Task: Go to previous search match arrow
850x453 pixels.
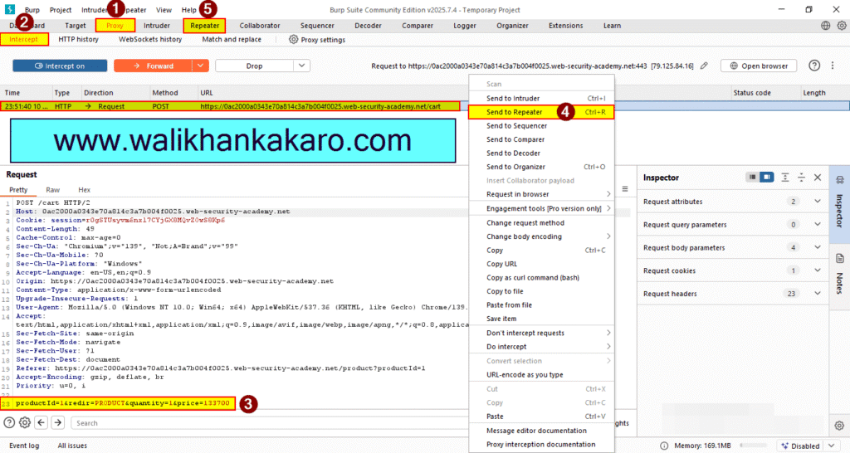Action: coord(42,422)
